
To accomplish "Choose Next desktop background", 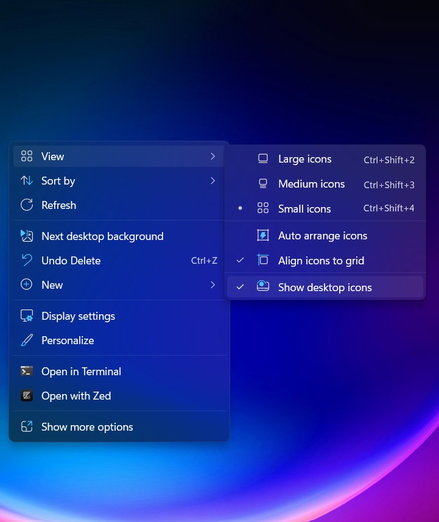I will (119, 236).
